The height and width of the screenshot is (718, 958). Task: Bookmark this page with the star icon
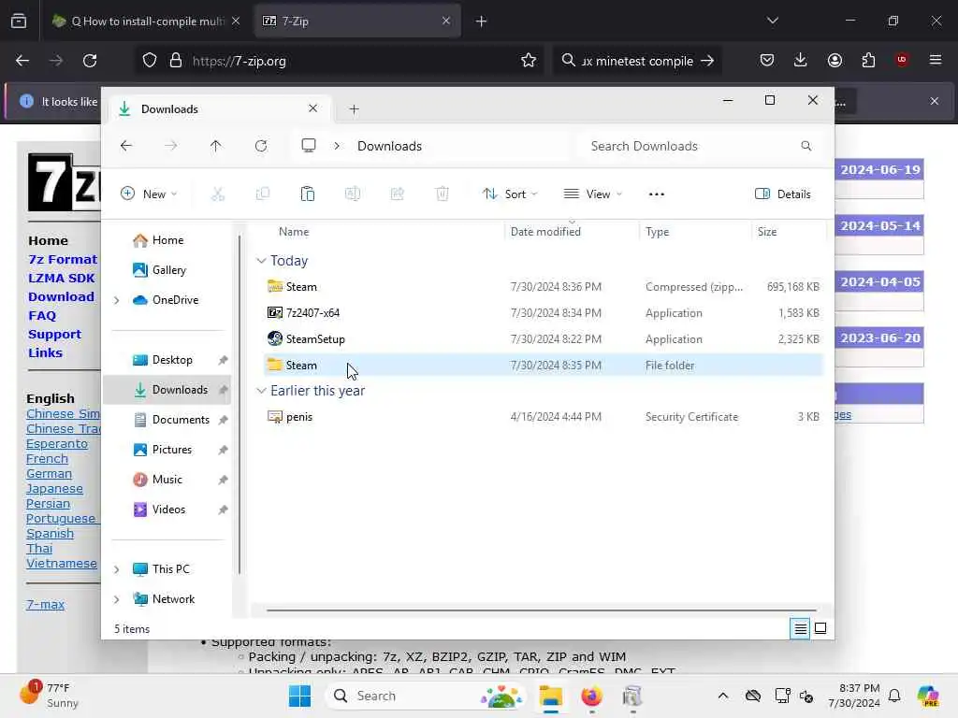(529, 61)
